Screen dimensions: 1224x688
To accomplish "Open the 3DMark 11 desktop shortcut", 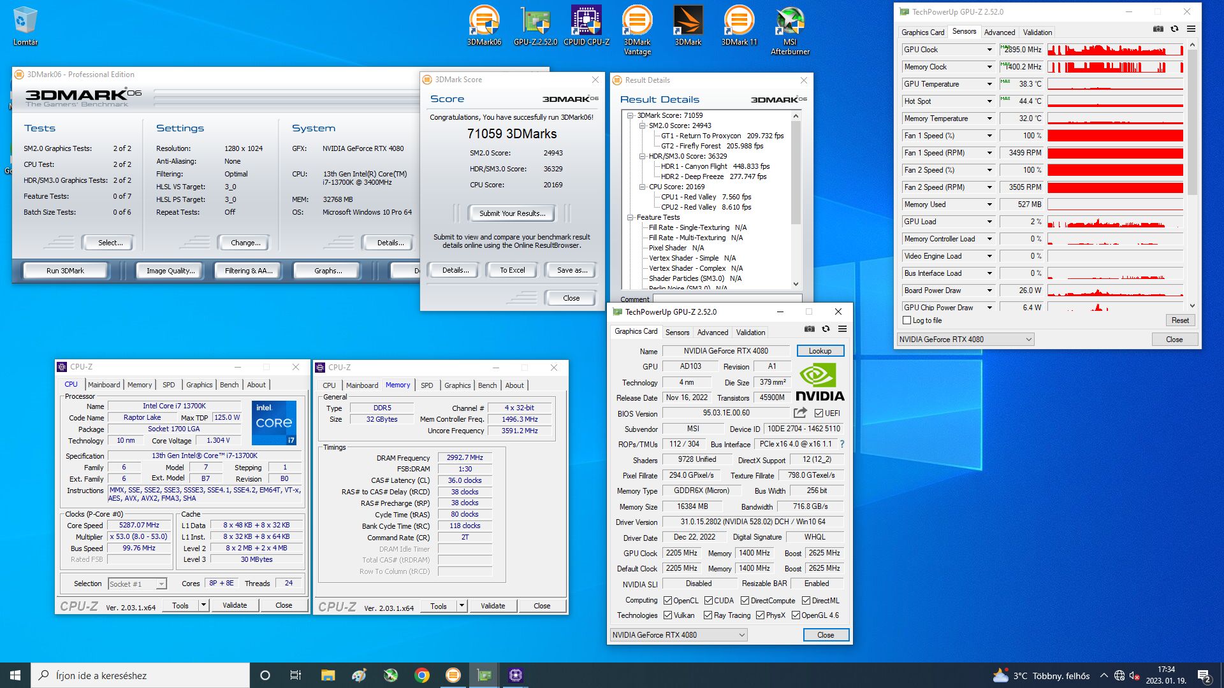I will pos(739,25).
